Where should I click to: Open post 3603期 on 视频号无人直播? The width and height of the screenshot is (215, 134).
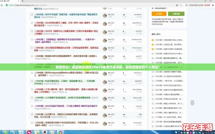[x=66, y=32]
